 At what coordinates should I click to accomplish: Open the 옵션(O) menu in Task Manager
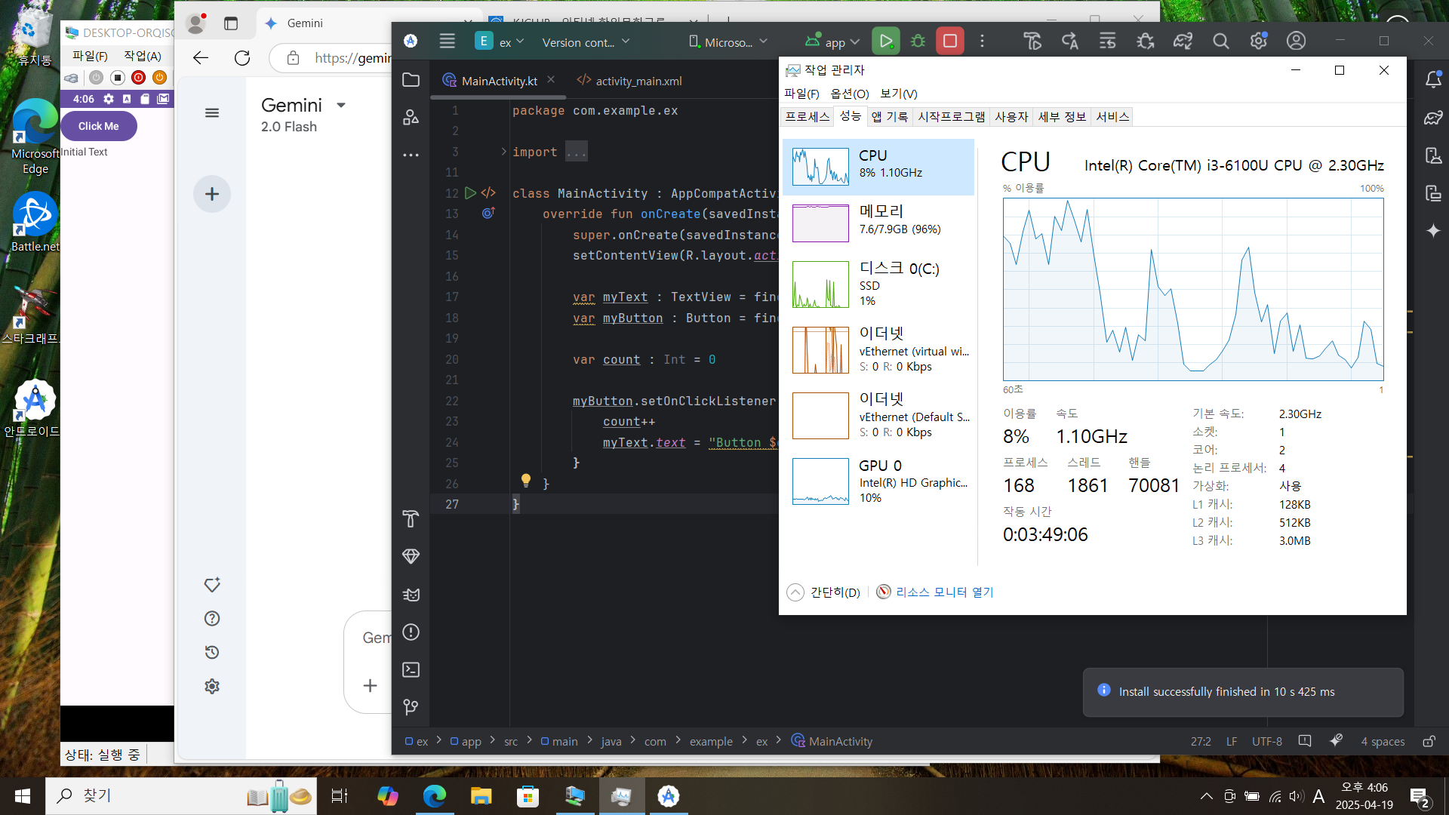849,94
